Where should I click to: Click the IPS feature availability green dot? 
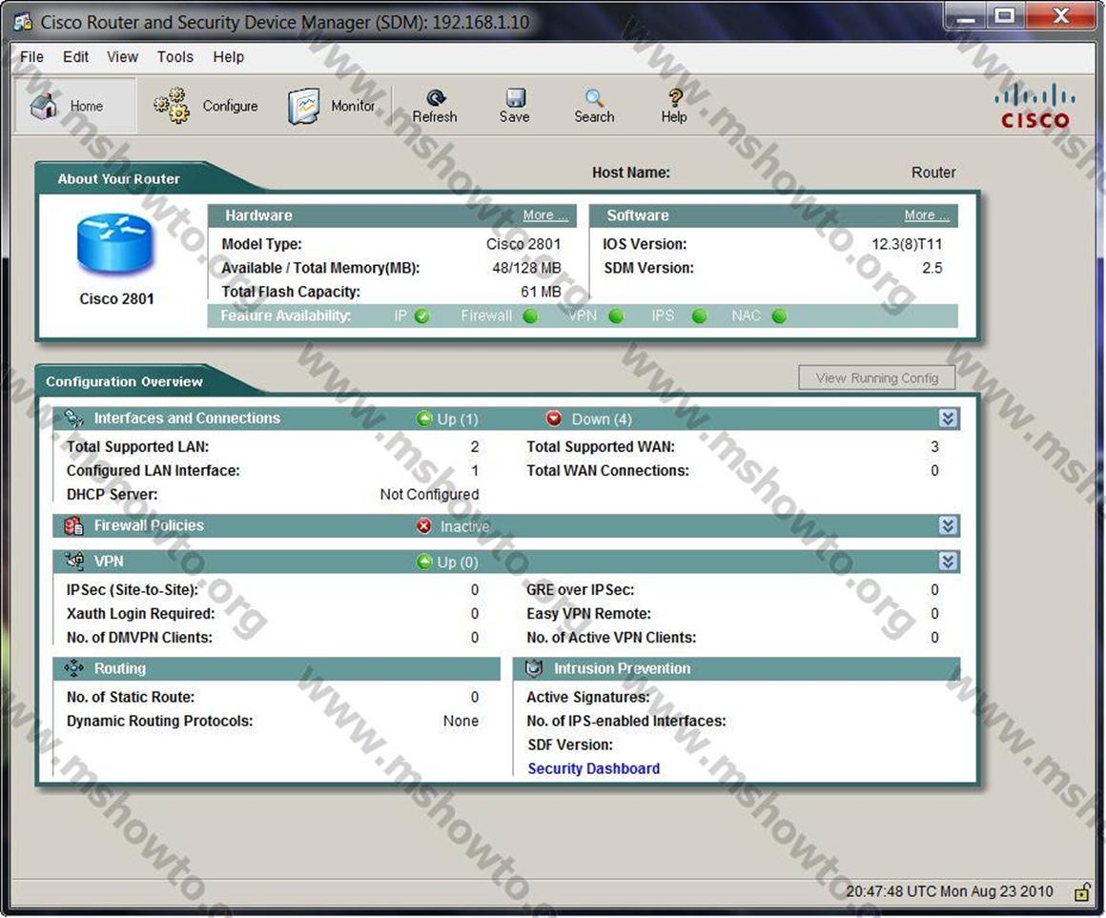click(x=699, y=316)
